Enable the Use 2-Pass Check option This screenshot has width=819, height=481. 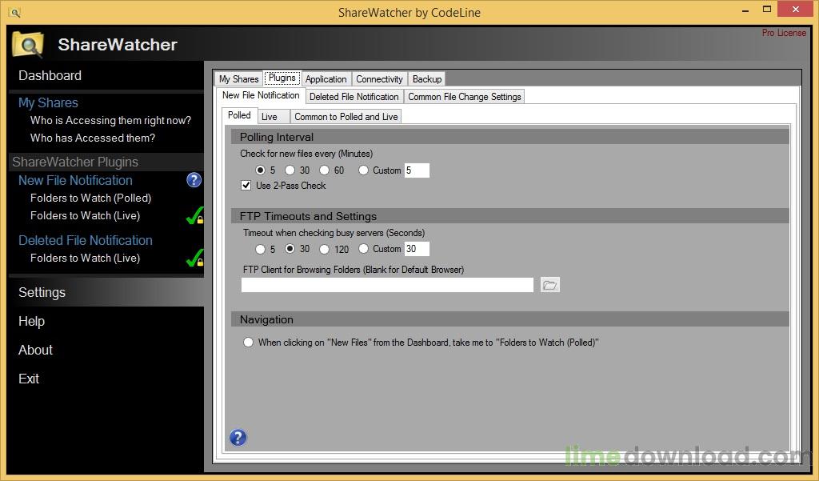click(246, 185)
